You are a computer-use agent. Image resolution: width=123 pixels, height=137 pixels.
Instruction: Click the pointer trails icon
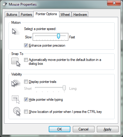point(16,83)
